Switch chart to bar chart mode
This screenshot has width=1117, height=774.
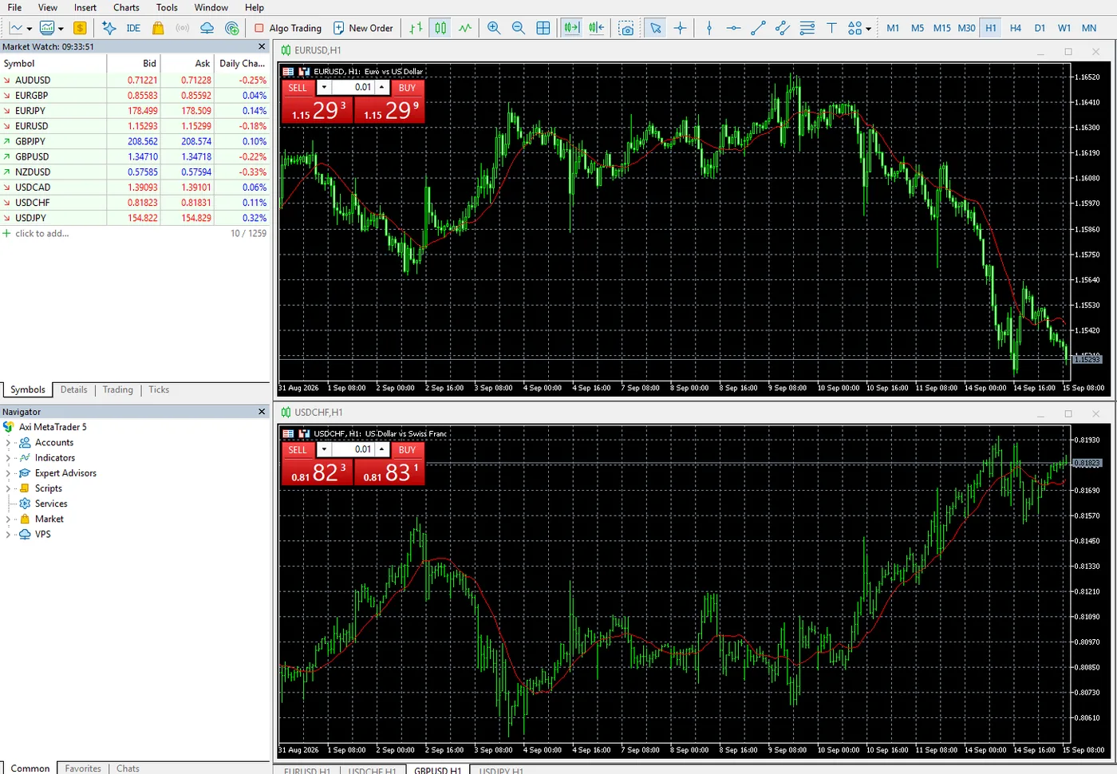[416, 28]
